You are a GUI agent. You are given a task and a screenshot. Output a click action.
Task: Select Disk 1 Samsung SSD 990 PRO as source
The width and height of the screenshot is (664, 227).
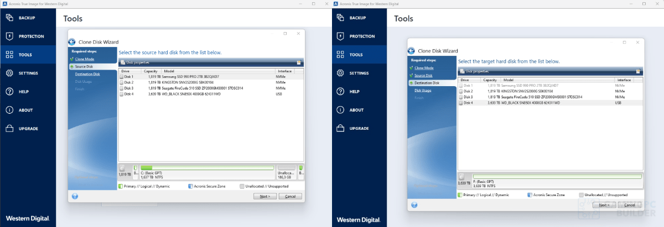pyautogui.click(x=211, y=76)
